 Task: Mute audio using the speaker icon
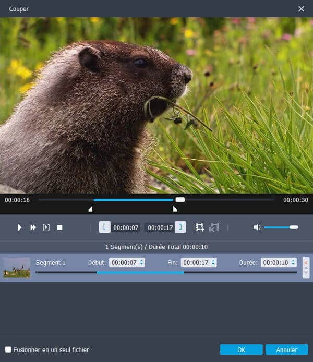(257, 227)
